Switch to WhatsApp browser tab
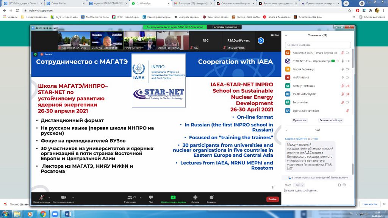Screen dimensions: 388x218 151,3
